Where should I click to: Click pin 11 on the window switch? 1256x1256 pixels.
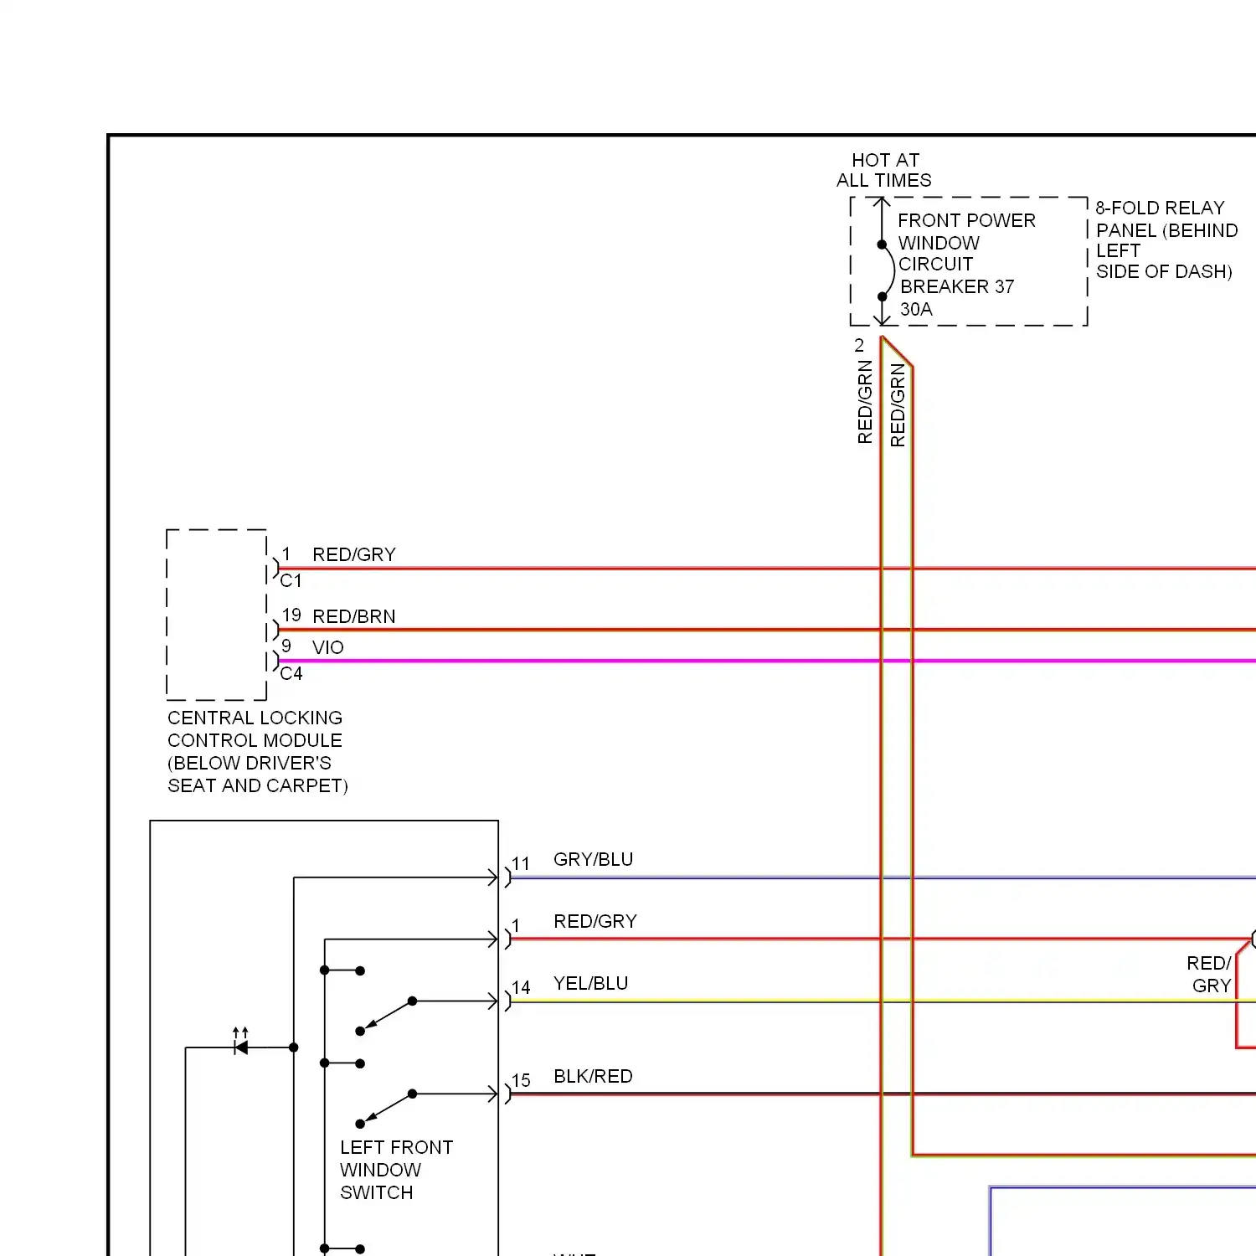[521, 863]
